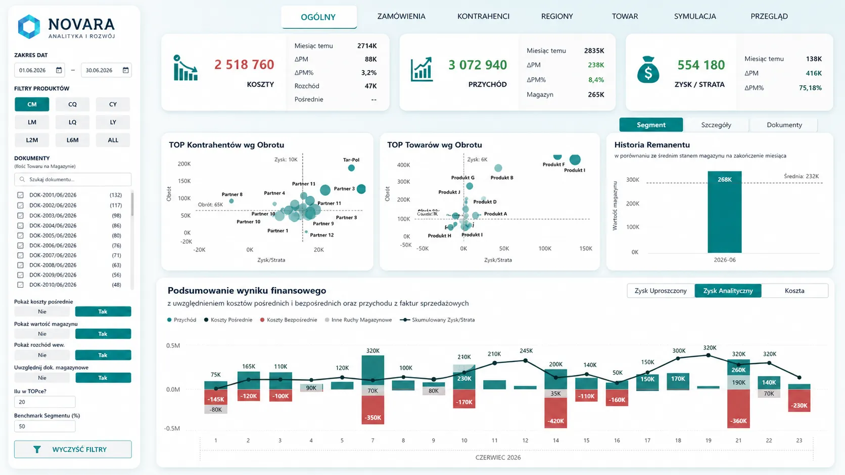
Task: Enable the DOK-2009/06/2026 checkbox
Action: tap(20, 275)
